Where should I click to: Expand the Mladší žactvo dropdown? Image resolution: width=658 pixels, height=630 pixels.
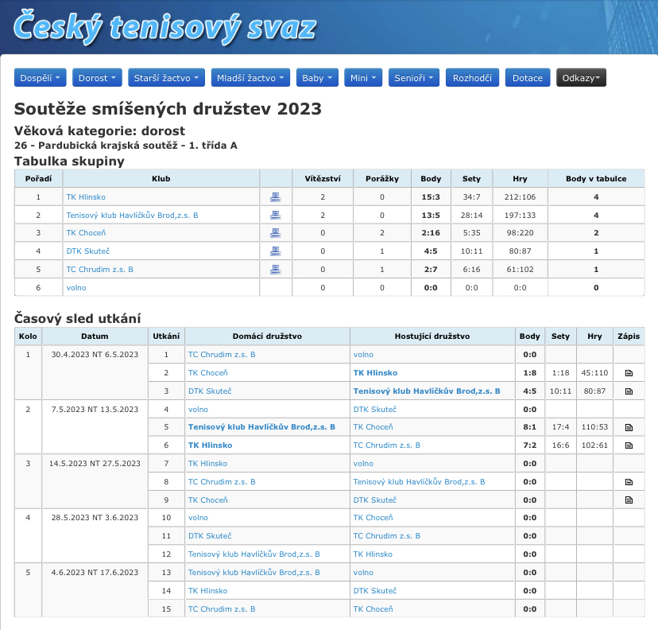[x=250, y=78]
